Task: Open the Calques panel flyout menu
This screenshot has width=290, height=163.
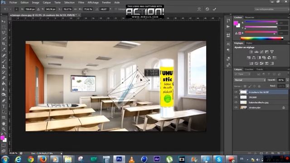Action: [288, 69]
